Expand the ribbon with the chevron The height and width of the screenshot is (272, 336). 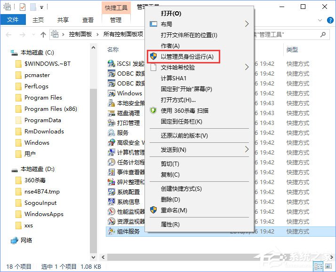tap(320, 20)
